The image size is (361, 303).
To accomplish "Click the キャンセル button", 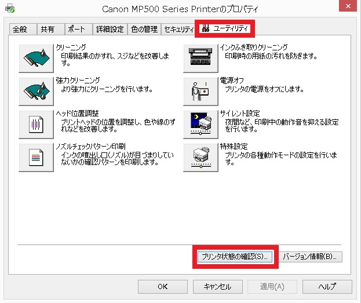I will click(x=217, y=287).
